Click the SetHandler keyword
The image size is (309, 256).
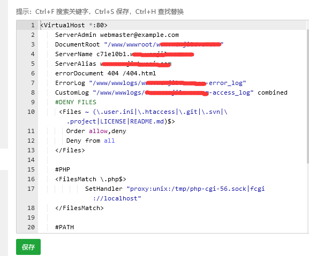pyautogui.click(x=104, y=189)
